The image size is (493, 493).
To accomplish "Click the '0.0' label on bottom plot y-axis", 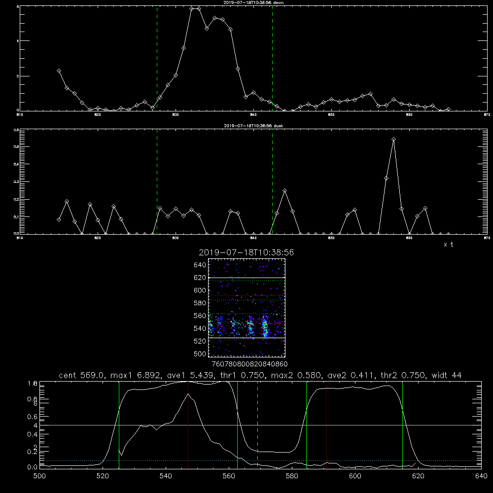I will click(33, 467).
